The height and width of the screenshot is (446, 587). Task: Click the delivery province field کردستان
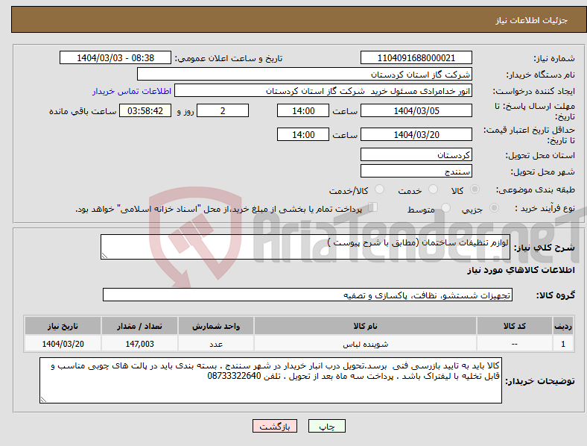416,155
